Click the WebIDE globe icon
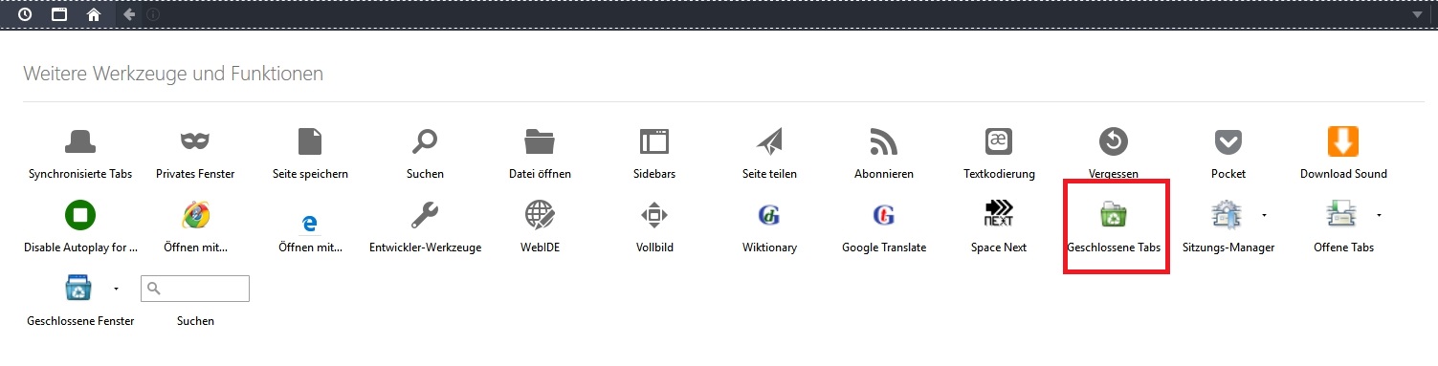Image resolution: width=1438 pixels, height=366 pixels. click(x=540, y=215)
